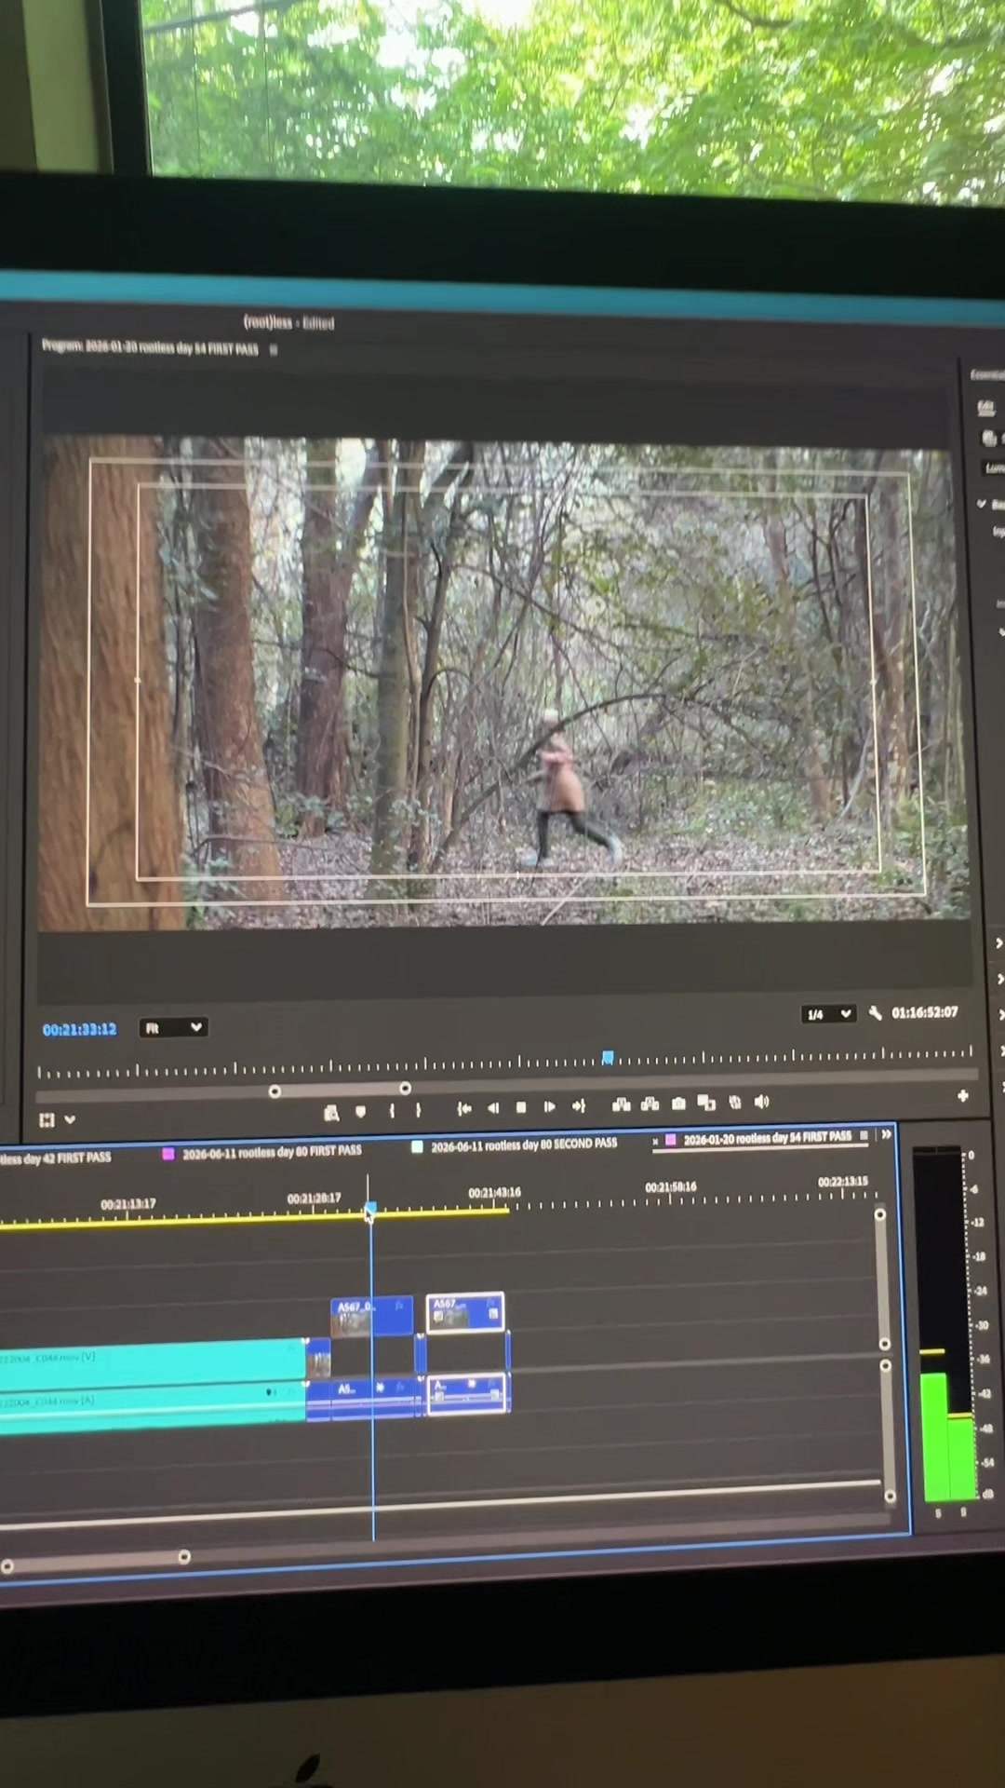Click the blue playhead timecode 00:21:33:12
Screen dimensions: 1005x1788
[80, 1030]
